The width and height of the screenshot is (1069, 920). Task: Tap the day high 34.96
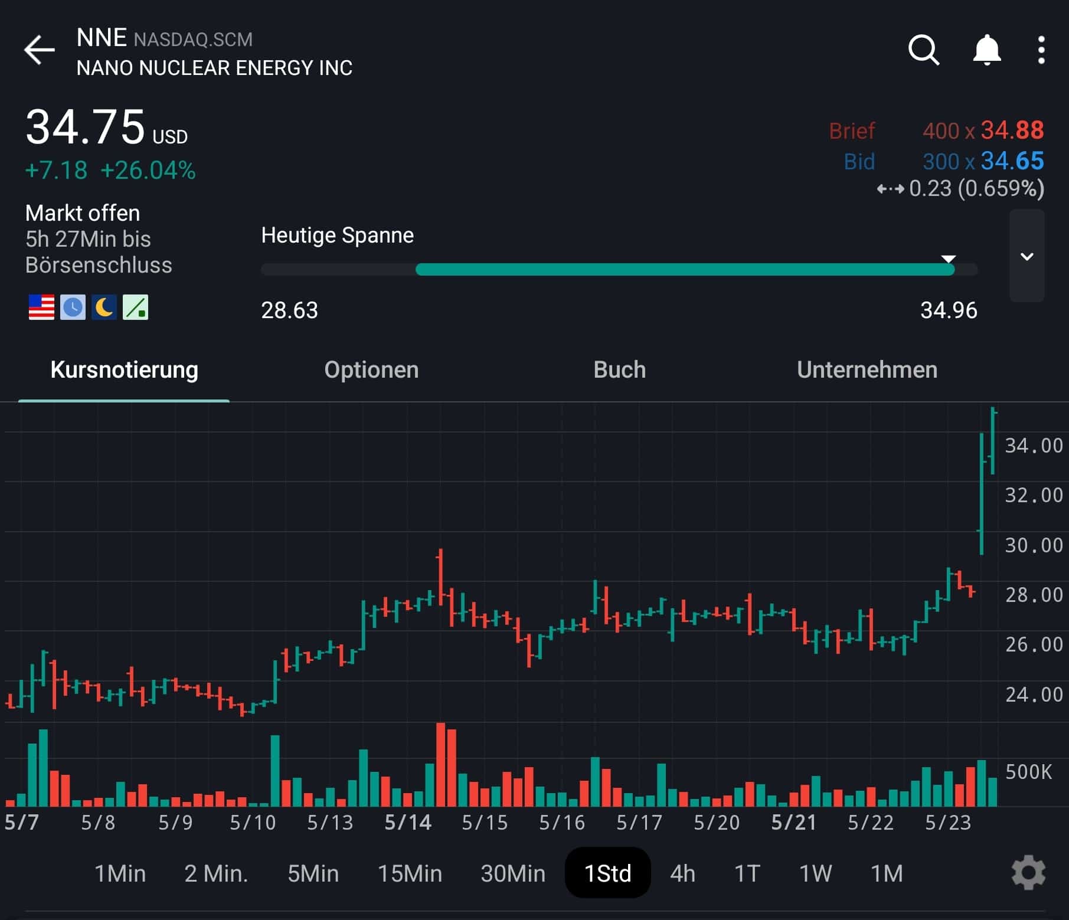click(x=949, y=310)
